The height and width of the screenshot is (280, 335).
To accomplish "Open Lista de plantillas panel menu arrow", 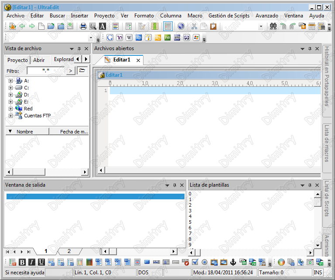I will pyautogui.click(x=303, y=185).
